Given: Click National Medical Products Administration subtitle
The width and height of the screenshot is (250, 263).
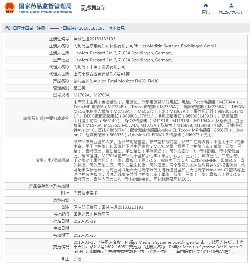Looking at the screenshot, I should (45, 12).
